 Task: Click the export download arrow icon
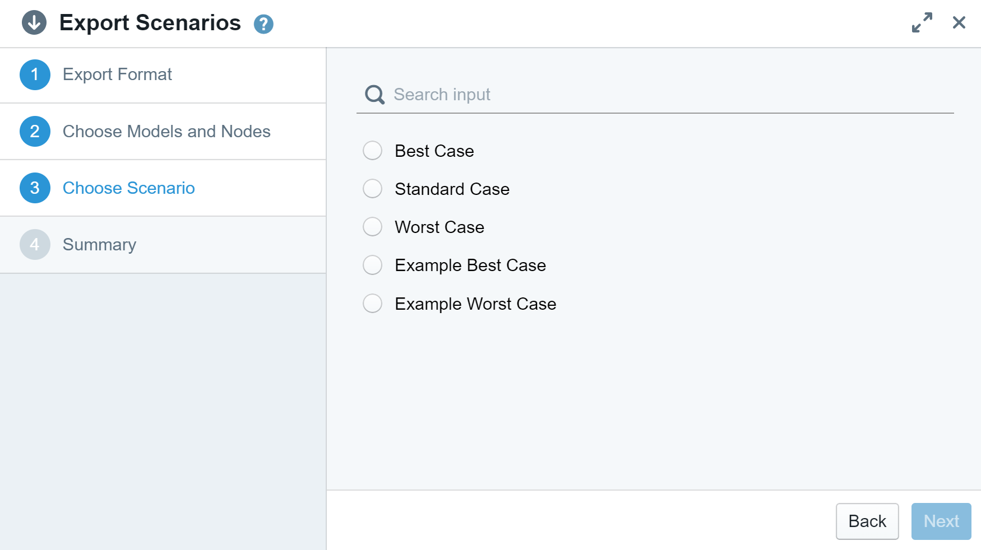click(x=34, y=23)
